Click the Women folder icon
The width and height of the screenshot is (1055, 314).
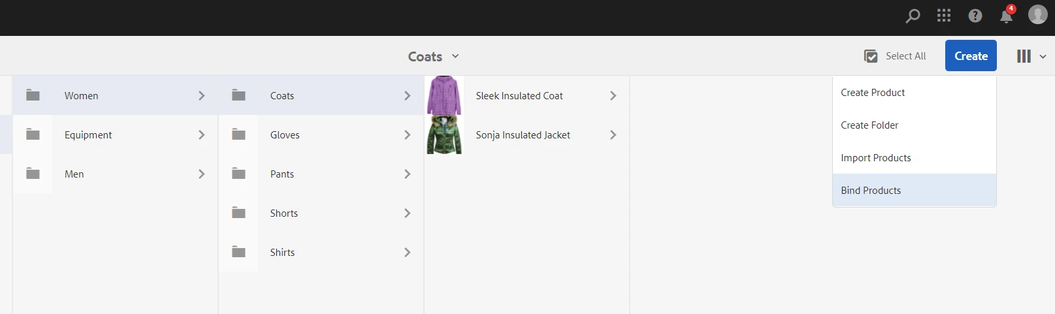pyautogui.click(x=33, y=95)
